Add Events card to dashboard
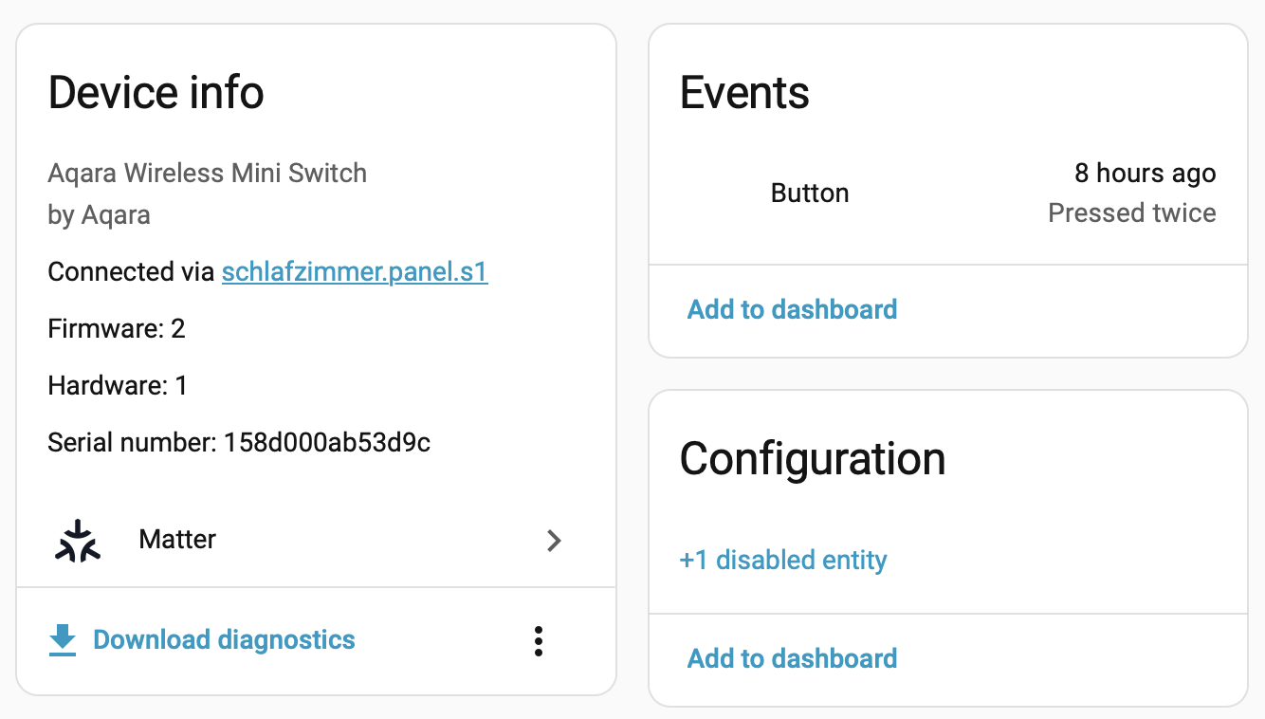The image size is (1265, 719). (792, 309)
